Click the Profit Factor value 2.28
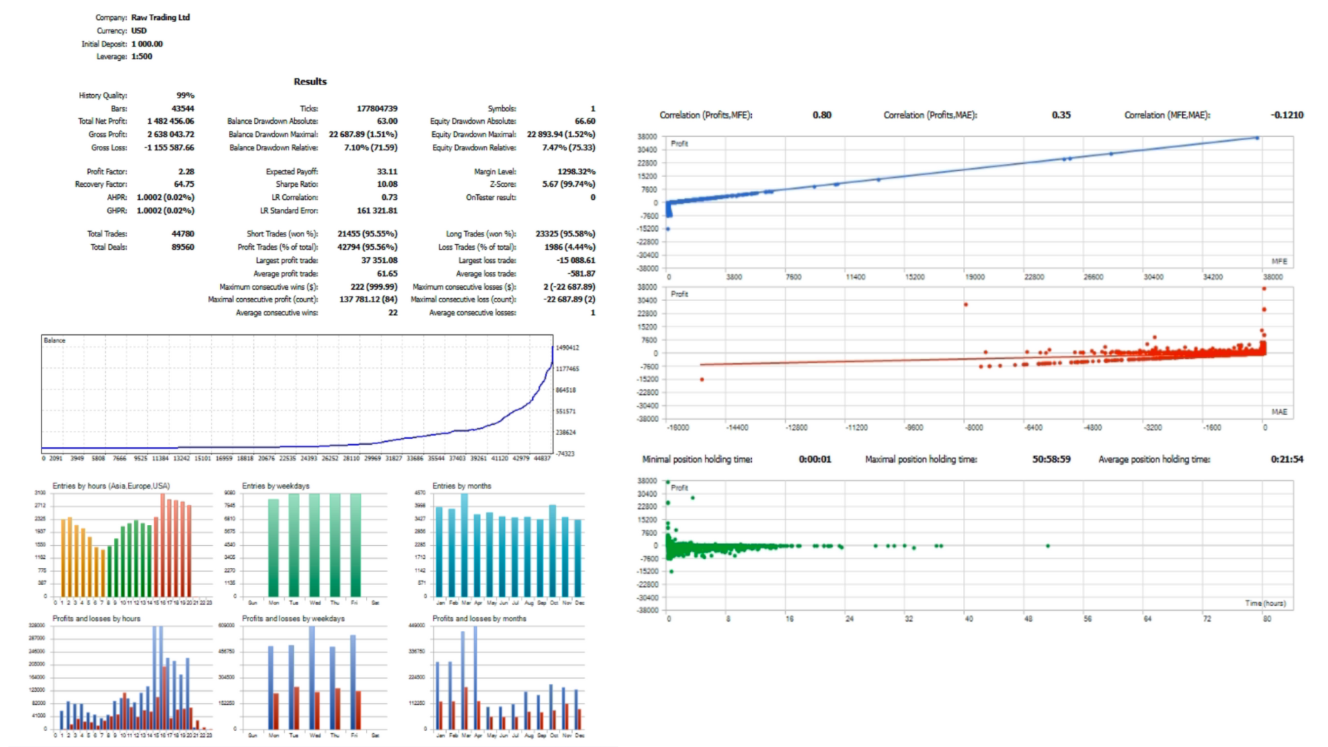Screen dimensions: 1328x747 click(x=186, y=172)
